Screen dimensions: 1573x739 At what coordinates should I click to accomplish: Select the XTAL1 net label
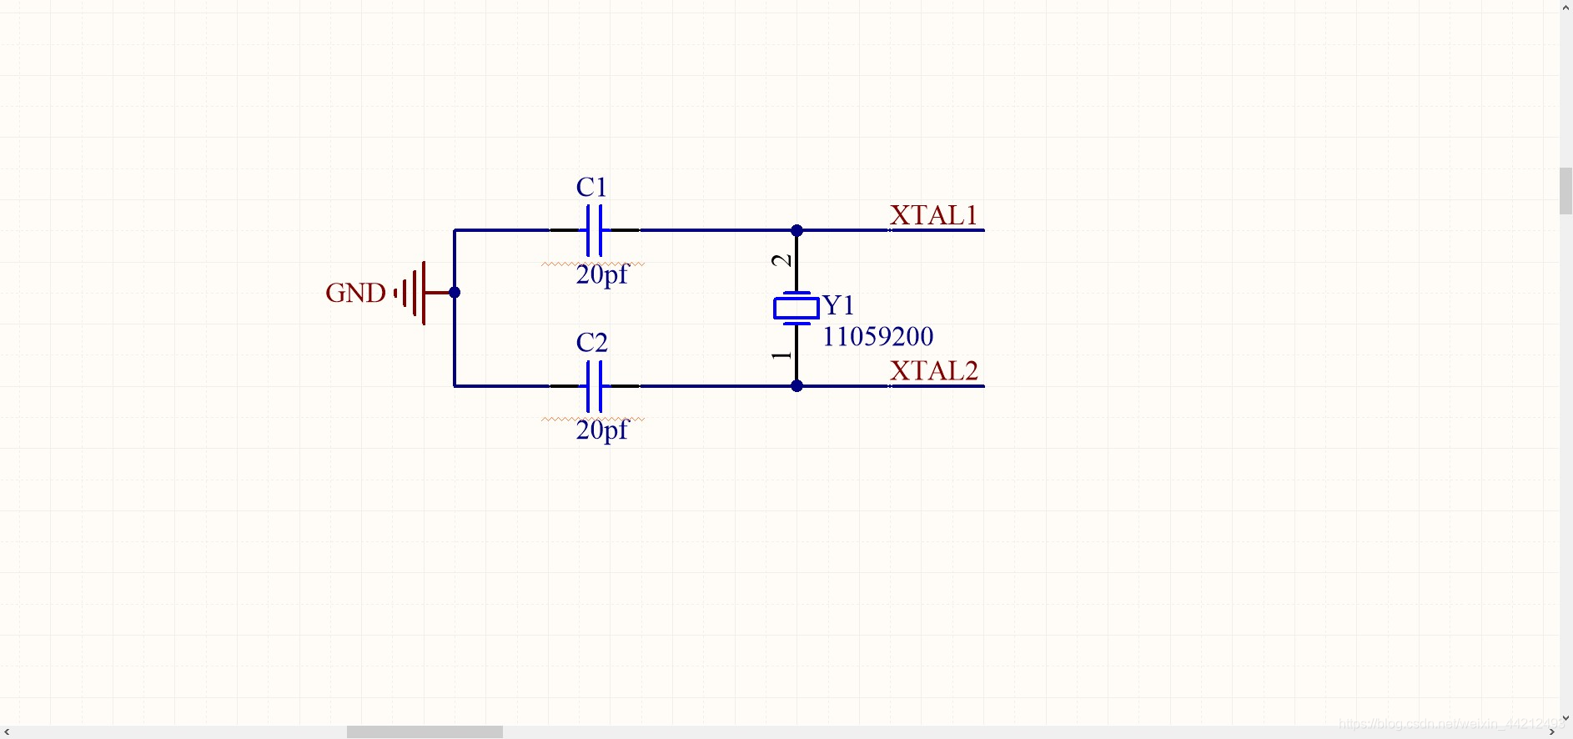933,215
